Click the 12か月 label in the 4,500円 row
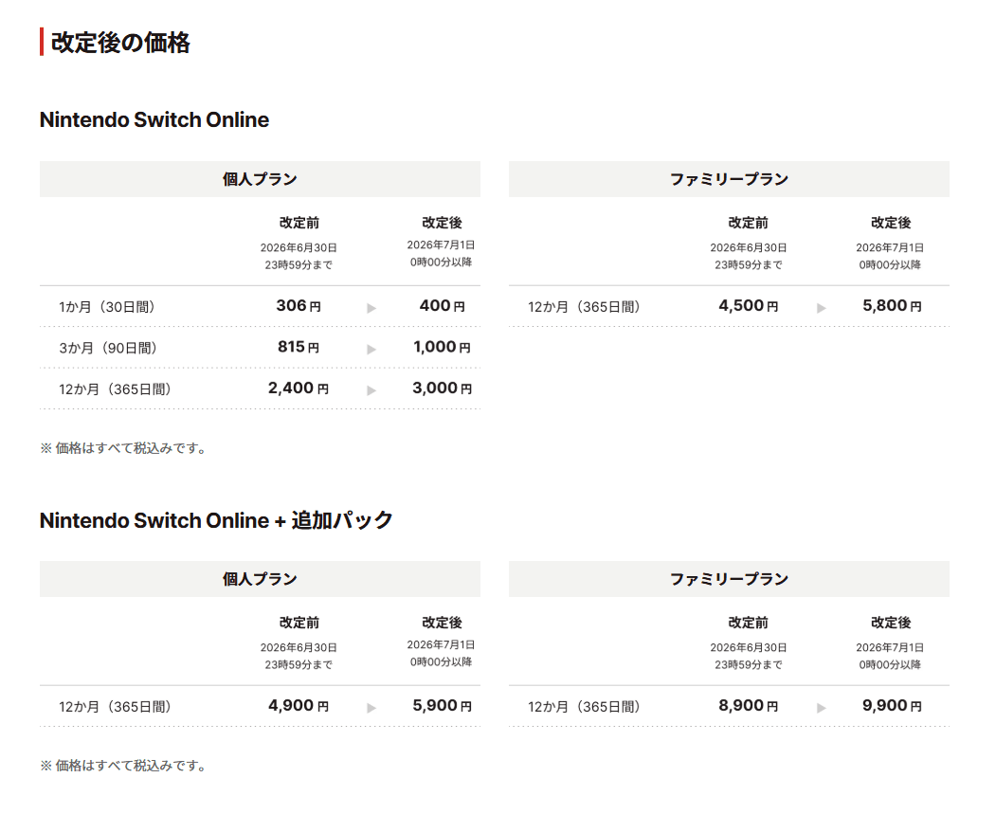Screen dimensions: 996x814 (584, 307)
